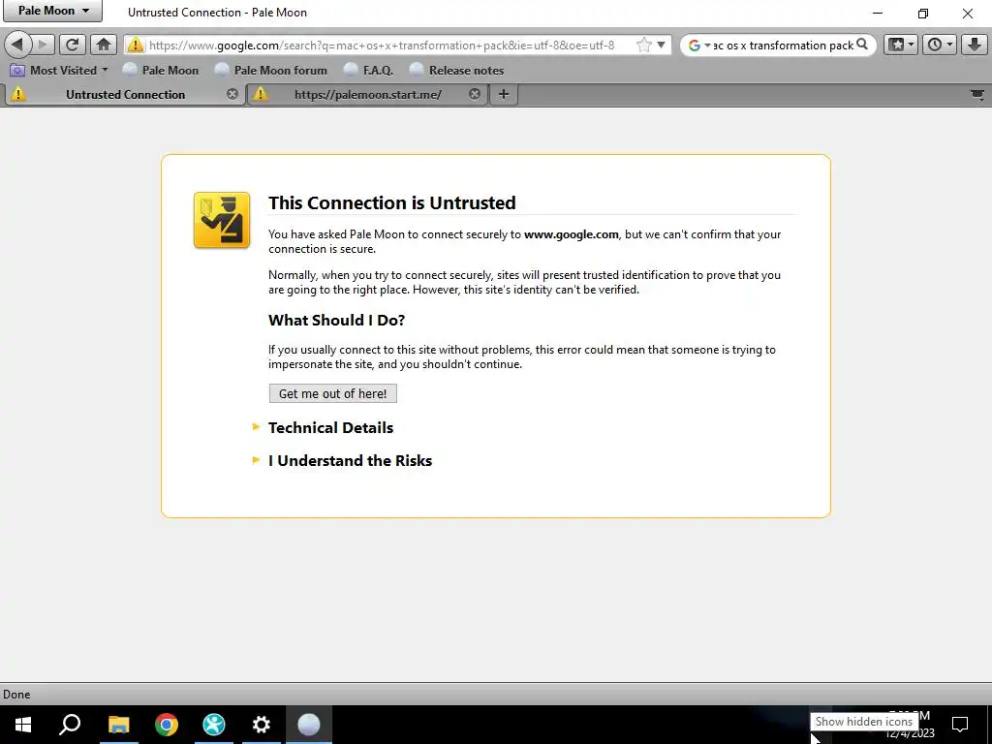Open the F.A.Q. bookmark

pos(368,70)
